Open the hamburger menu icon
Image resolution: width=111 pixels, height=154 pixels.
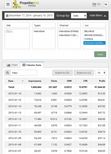(8, 4)
